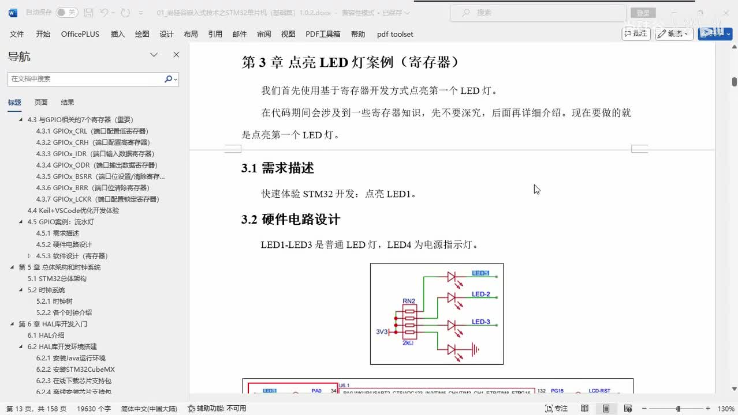Open accessibility checker 辅助功能: 不可用
This screenshot has width=738, height=415.
tap(217, 409)
